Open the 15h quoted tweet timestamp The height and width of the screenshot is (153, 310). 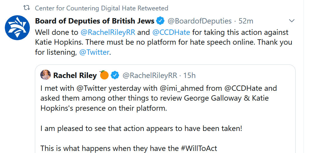(x=189, y=76)
